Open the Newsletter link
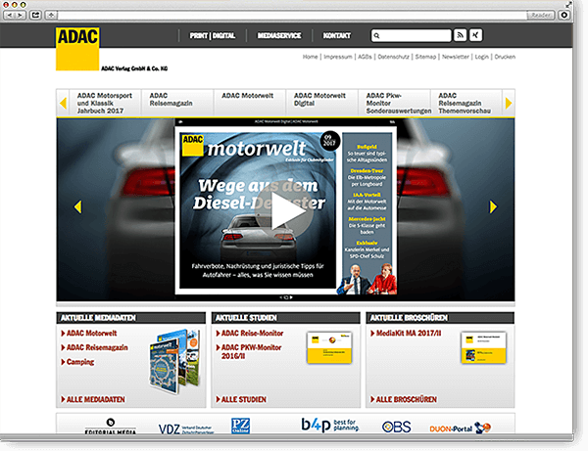This screenshot has height=451, width=588. [x=456, y=57]
